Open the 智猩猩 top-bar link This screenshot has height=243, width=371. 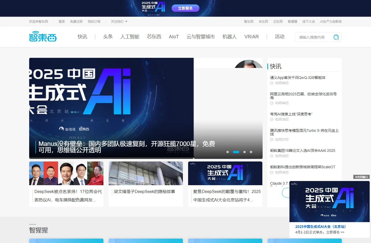pos(293,22)
